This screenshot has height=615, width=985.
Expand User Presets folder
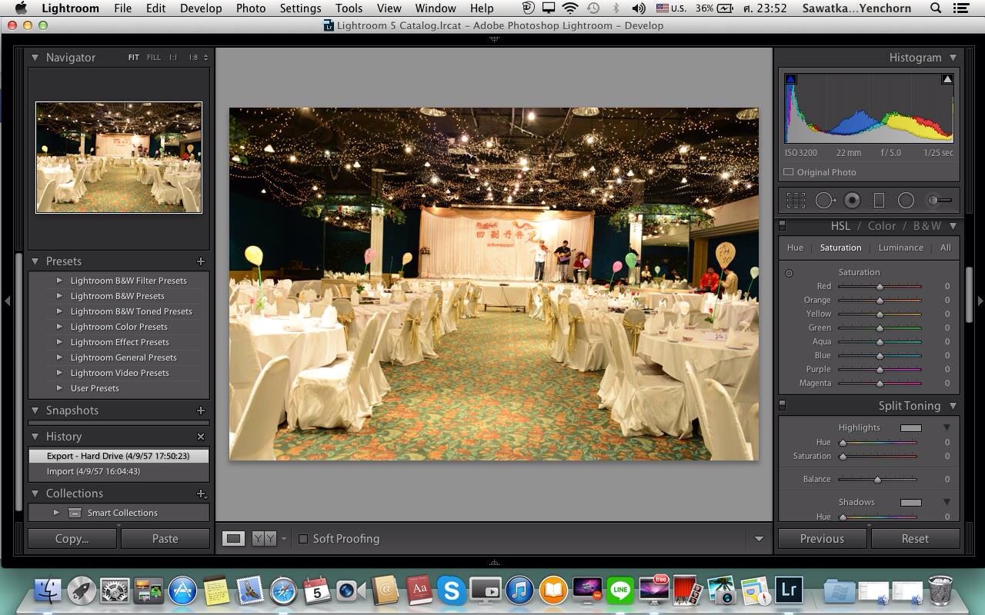click(59, 388)
